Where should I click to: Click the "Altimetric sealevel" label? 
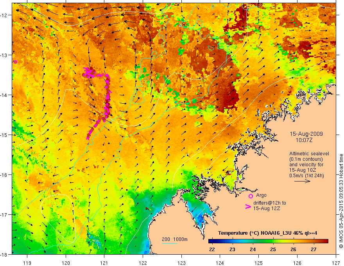click(x=309, y=154)
